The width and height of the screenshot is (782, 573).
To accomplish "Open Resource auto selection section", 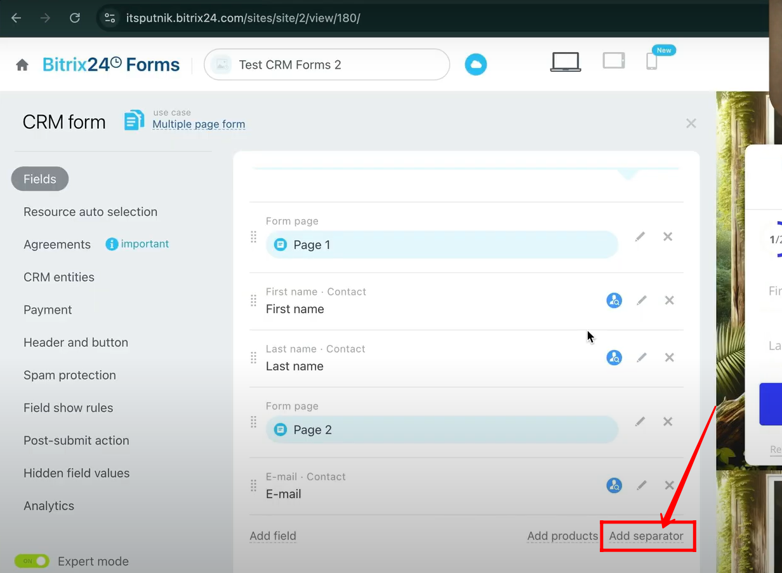I will pos(90,212).
